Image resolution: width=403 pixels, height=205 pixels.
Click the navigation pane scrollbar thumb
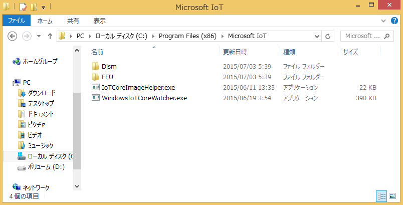coord(77,131)
